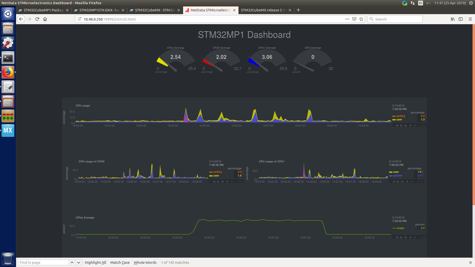Save page to Pocket
This screenshot has width=475, height=267.
tap(354, 19)
